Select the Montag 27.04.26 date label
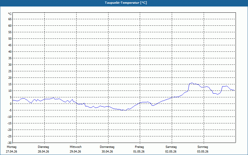This screenshot has height=155, width=248. pos(11,149)
